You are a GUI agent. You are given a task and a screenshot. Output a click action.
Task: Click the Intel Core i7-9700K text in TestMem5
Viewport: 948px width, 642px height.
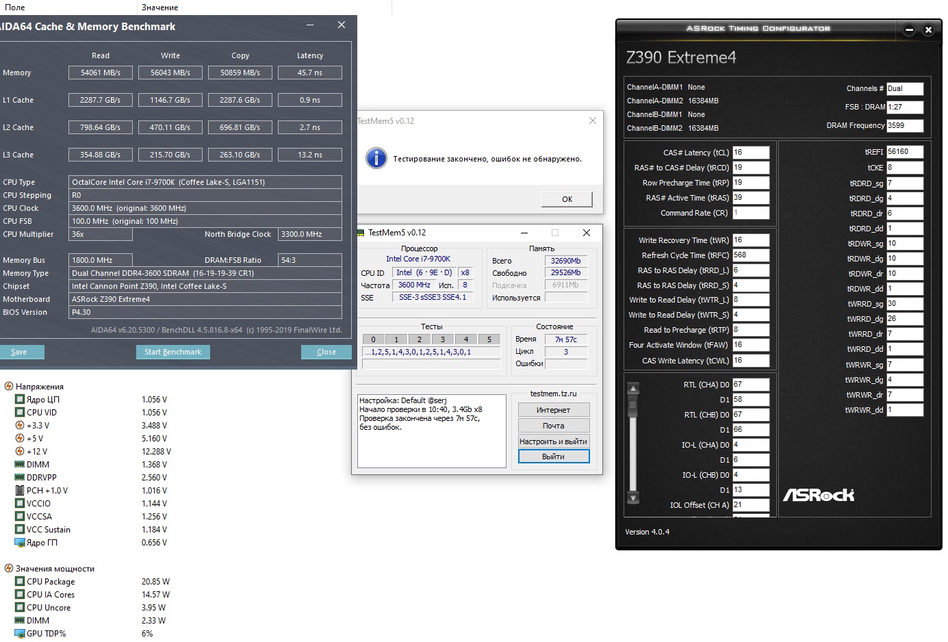tap(418, 259)
